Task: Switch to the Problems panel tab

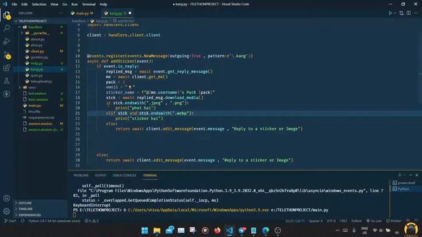Action: pos(81,175)
